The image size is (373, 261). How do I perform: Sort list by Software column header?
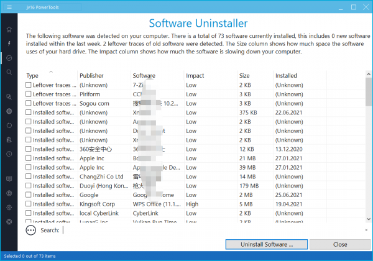[157, 76]
